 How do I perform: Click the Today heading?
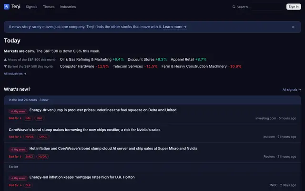12,41
